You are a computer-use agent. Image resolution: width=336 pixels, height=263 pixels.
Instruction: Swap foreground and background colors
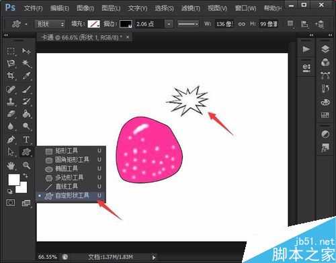[x=25, y=175]
